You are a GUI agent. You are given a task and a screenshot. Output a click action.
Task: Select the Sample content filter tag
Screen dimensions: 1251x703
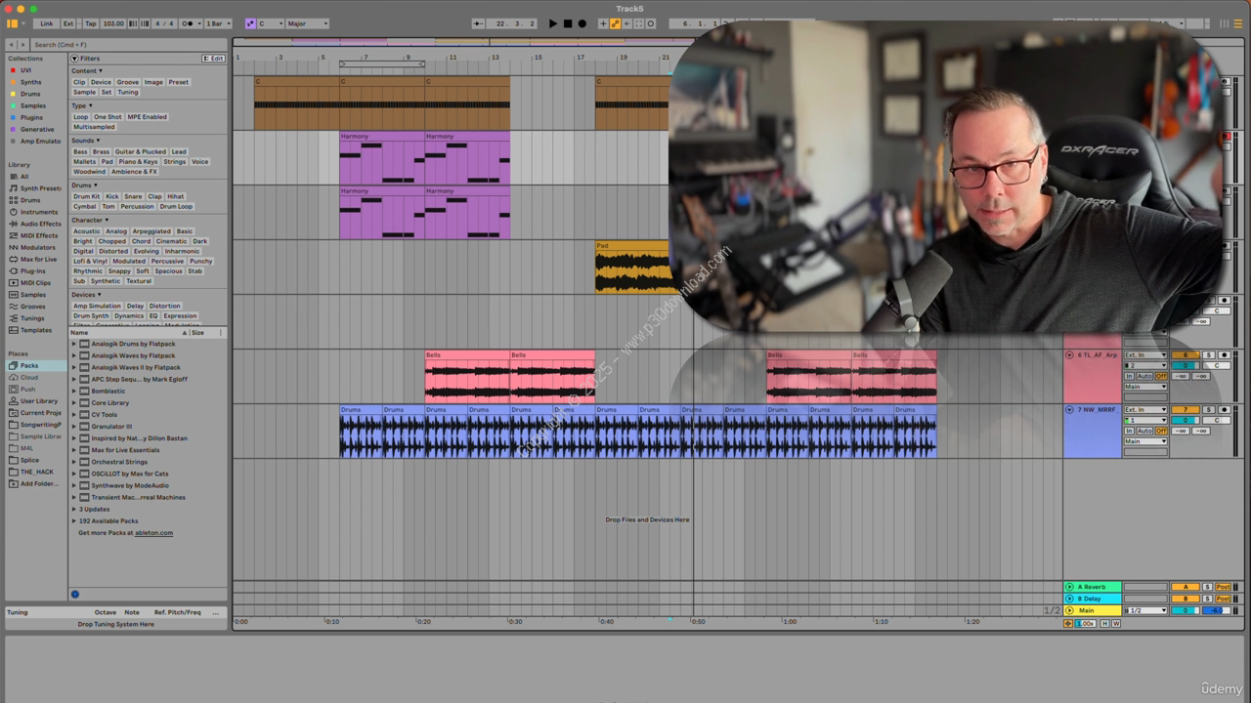click(x=84, y=92)
